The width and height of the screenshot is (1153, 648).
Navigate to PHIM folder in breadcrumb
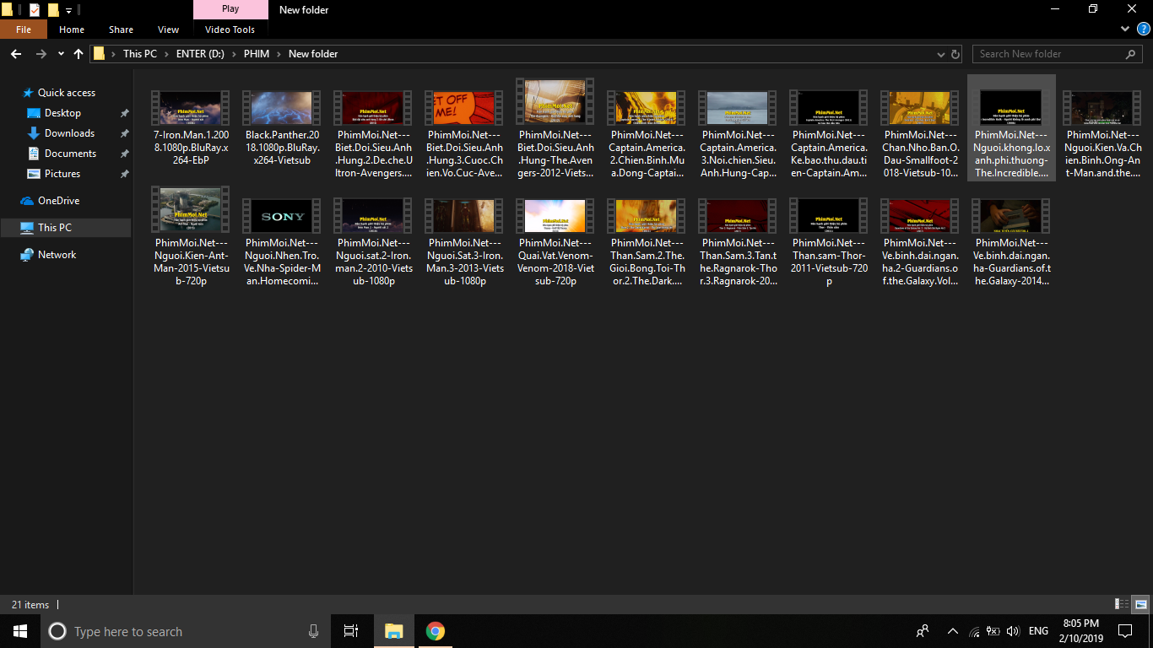pyautogui.click(x=257, y=54)
